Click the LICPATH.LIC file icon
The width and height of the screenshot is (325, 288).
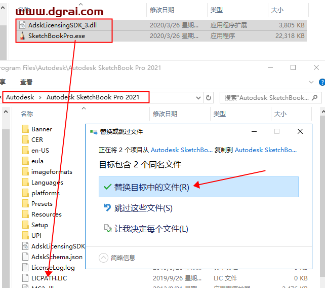[26, 278]
